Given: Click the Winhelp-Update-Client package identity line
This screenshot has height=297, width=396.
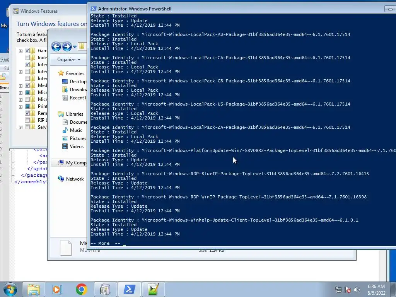Looking at the screenshot, I should (x=224, y=220).
